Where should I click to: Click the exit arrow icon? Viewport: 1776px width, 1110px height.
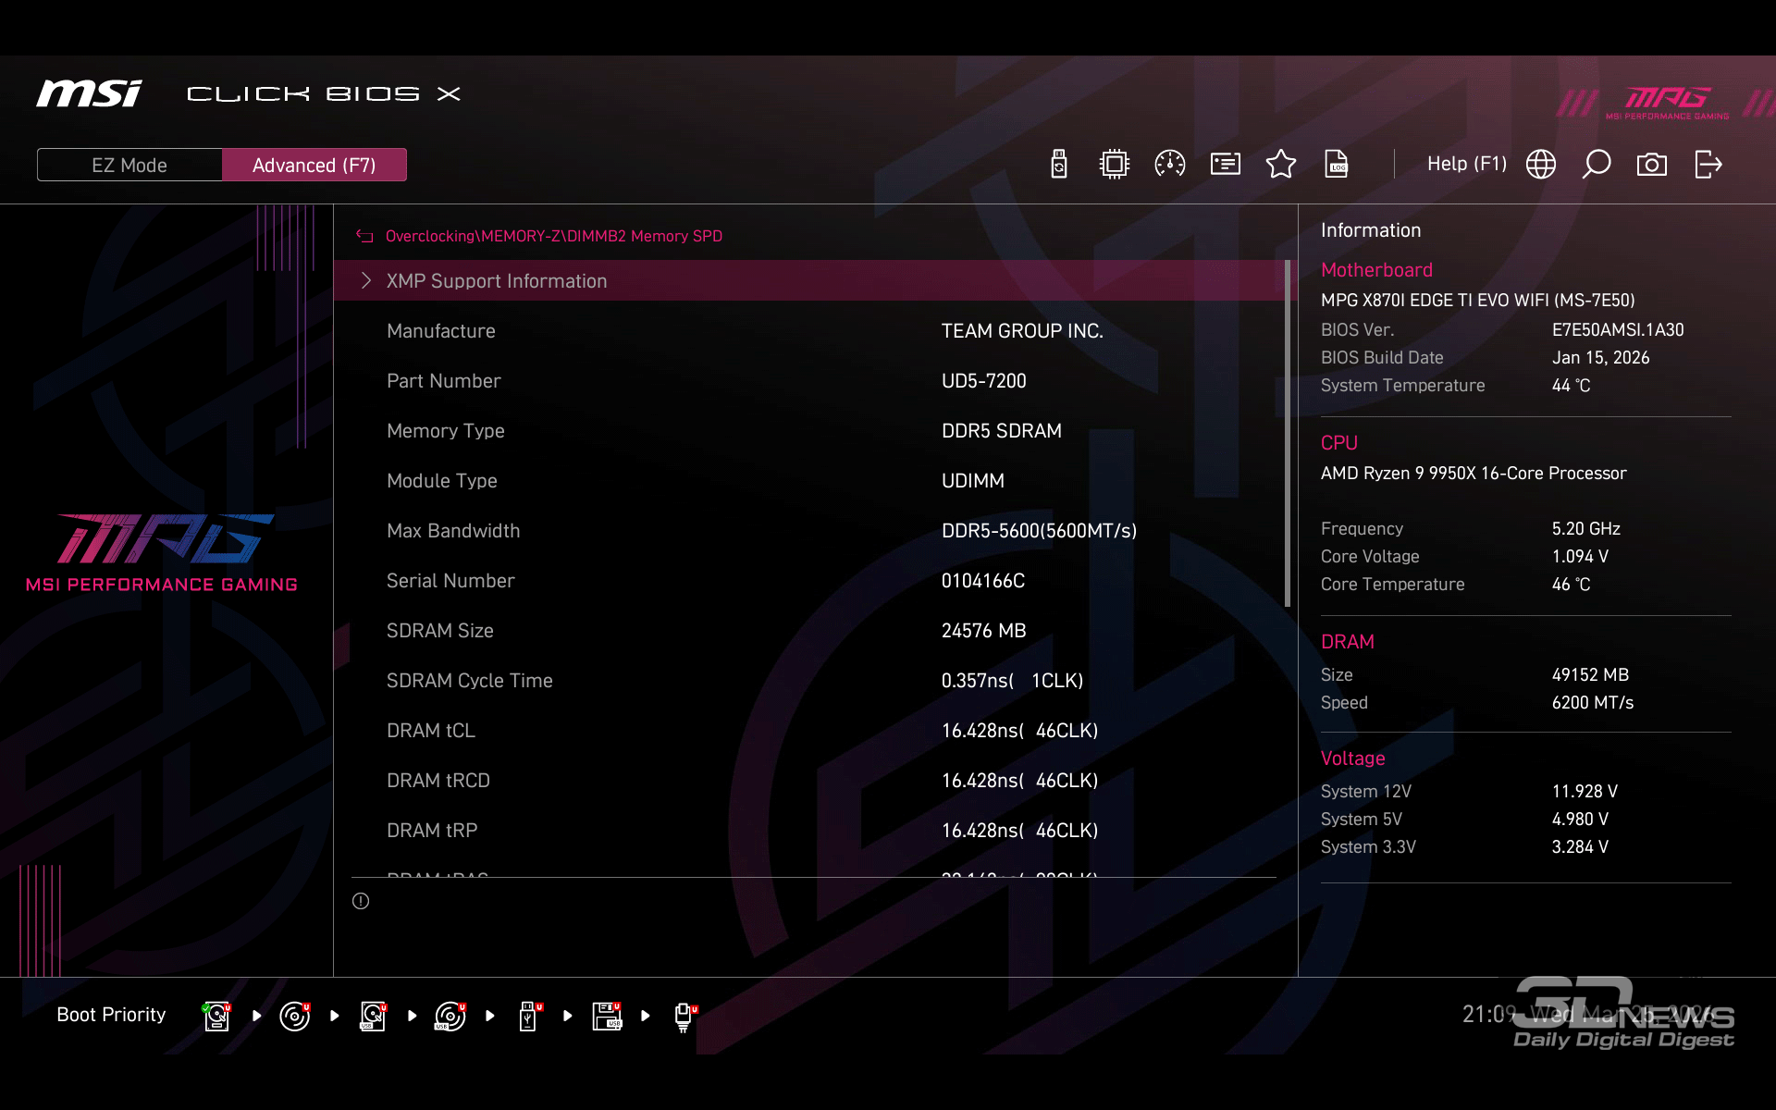tap(1708, 165)
